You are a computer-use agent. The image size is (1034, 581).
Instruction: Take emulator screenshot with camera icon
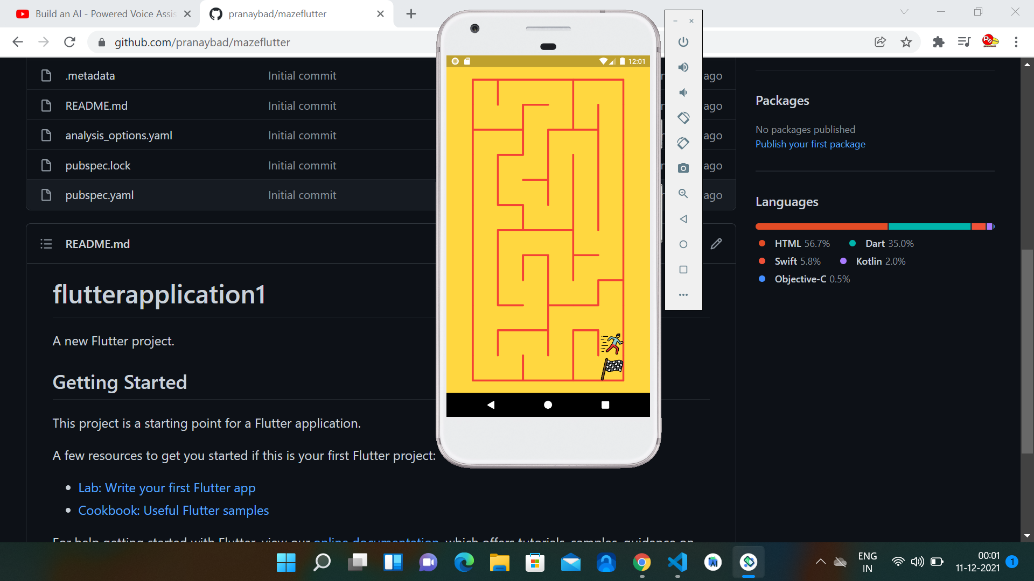[683, 168]
